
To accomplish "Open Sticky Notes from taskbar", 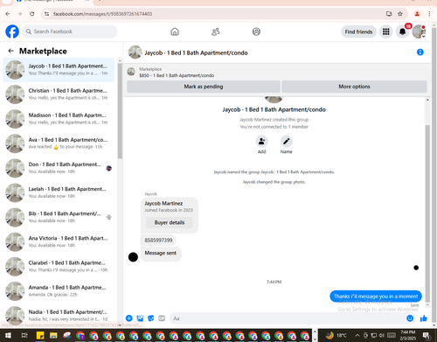I will click(40, 335).
